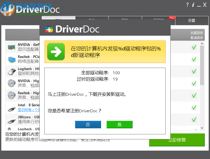Open the help question mark icon
The width and height of the screenshot is (210, 159).
tap(188, 4)
